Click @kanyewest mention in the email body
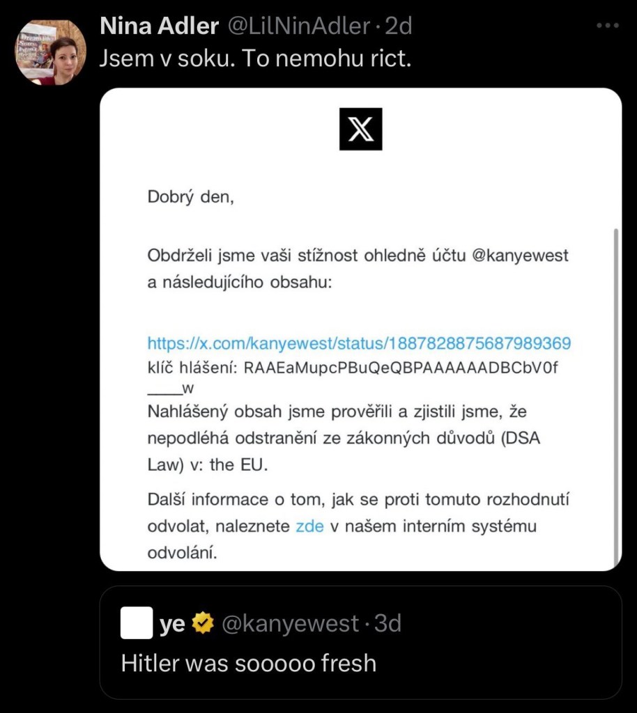This screenshot has width=637, height=713. (x=520, y=256)
